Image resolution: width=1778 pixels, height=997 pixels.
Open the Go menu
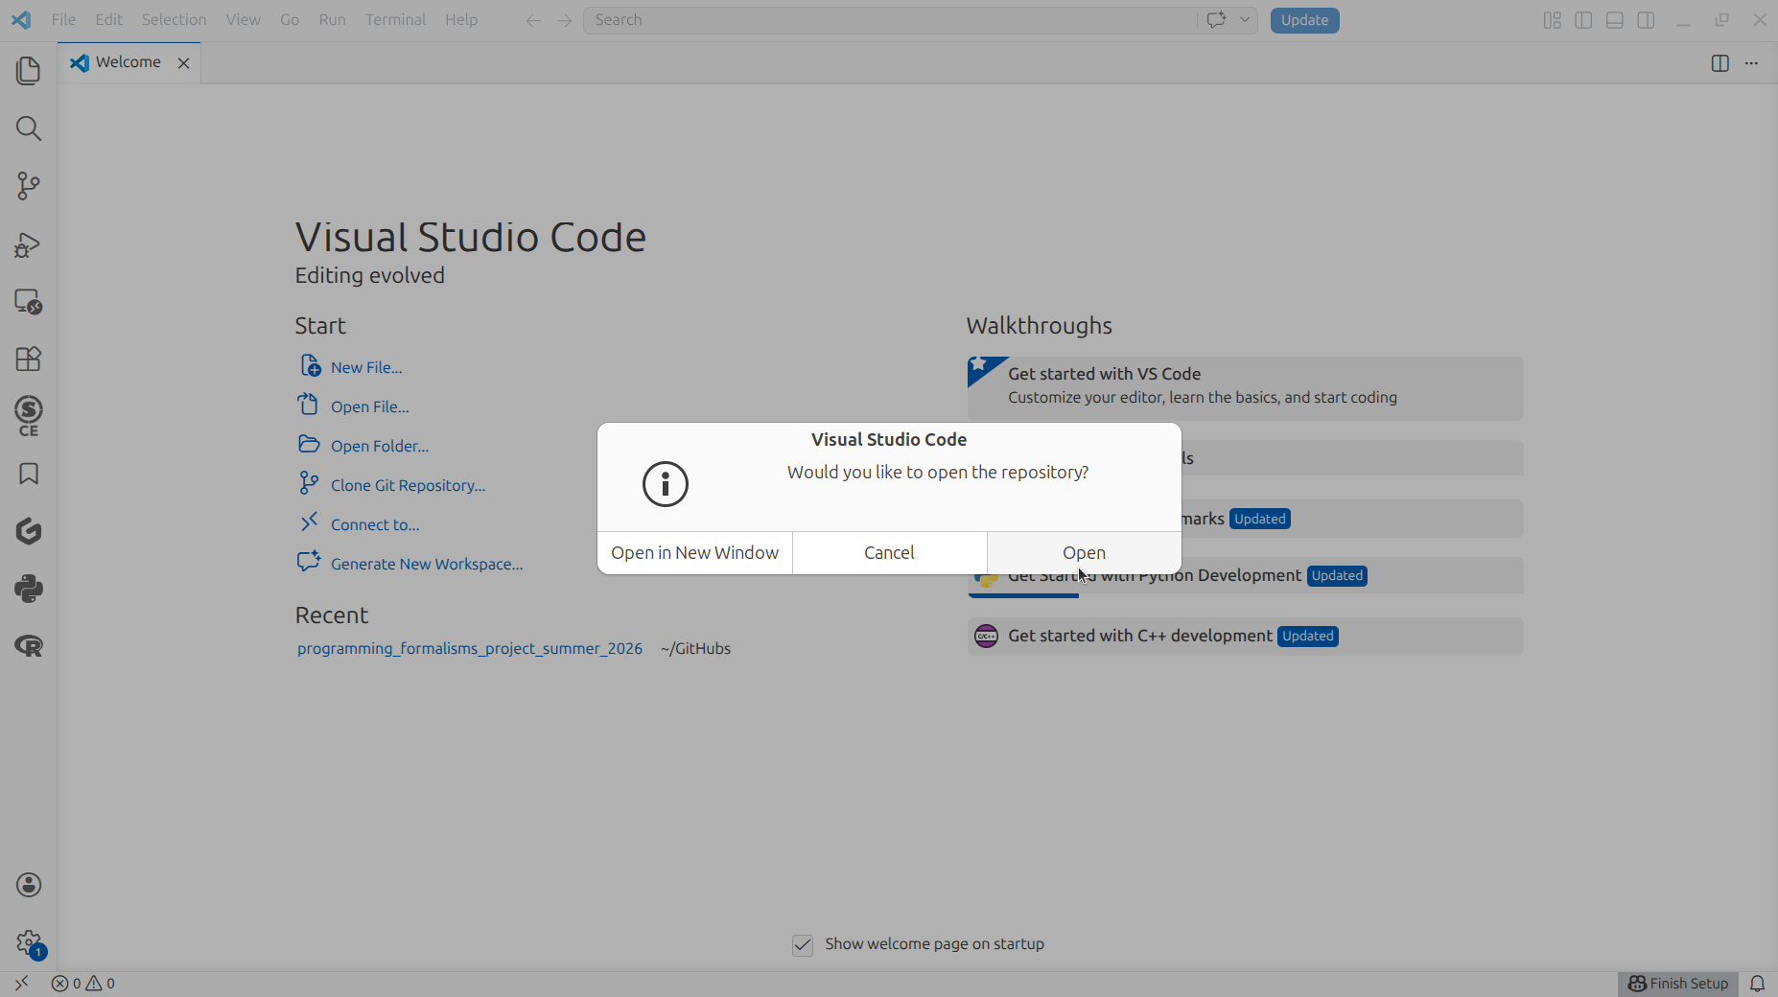point(290,20)
